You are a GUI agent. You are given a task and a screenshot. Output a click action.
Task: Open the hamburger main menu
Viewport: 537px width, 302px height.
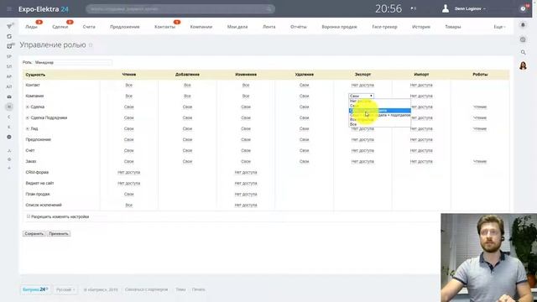(x=9, y=9)
